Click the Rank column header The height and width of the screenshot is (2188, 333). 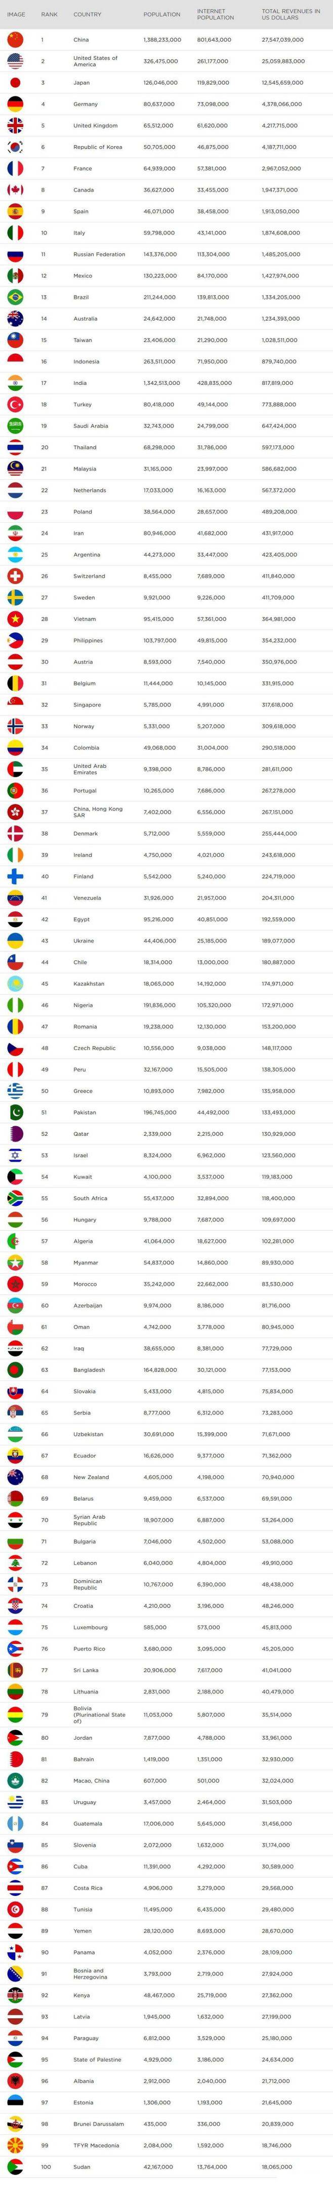[49, 14]
